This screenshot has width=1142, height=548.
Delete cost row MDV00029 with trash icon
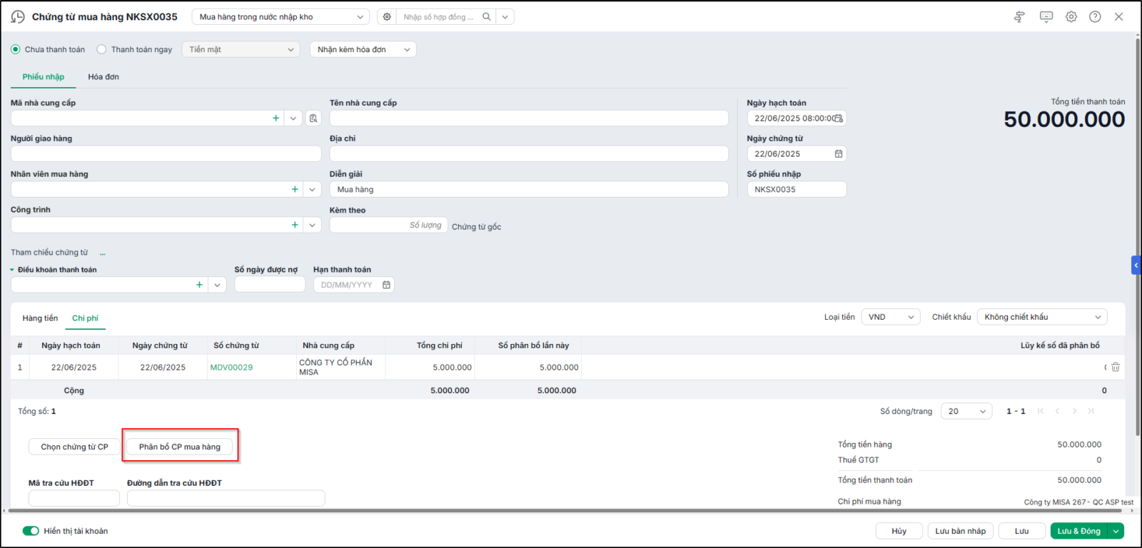tap(1116, 367)
